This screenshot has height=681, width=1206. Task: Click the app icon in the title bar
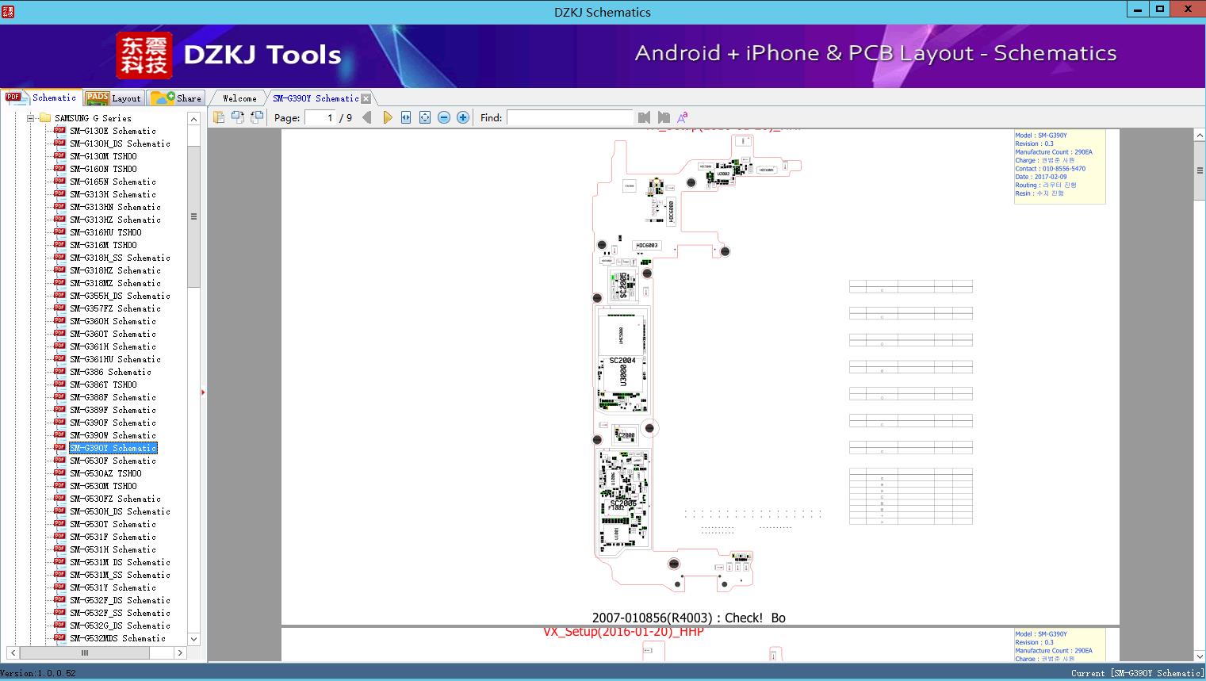8,11
